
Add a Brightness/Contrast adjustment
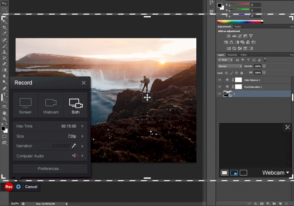click(x=229, y=36)
